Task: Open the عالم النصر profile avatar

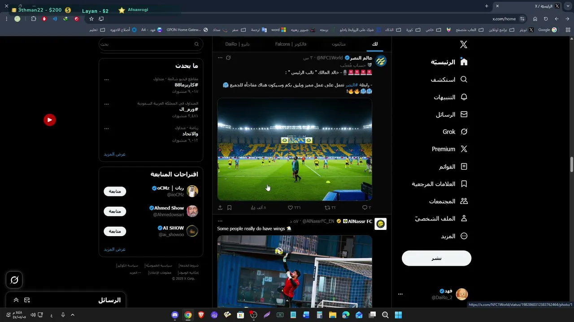Action: point(381,61)
